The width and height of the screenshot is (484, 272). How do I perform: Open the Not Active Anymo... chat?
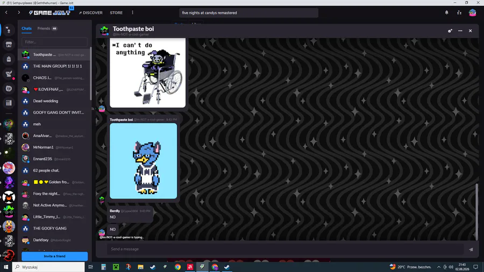(54, 205)
